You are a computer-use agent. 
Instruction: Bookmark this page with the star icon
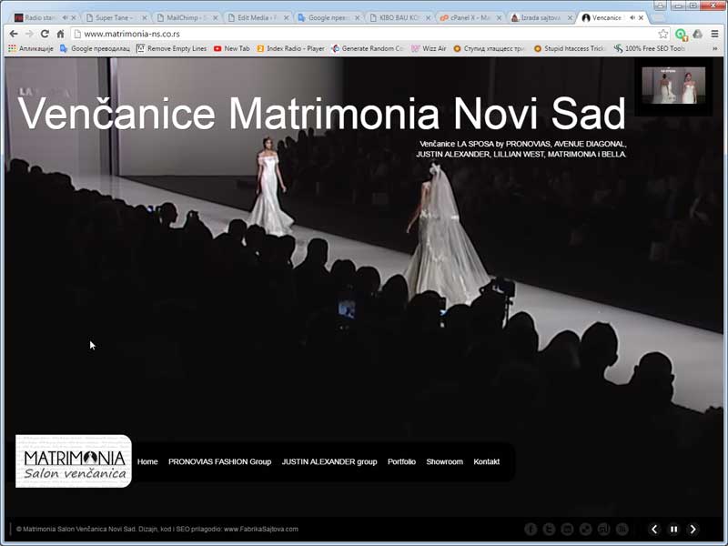pyautogui.click(x=663, y=34)
